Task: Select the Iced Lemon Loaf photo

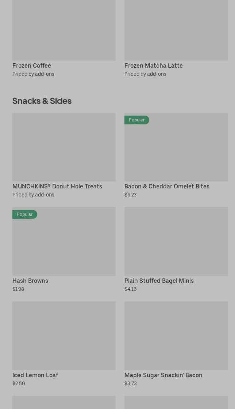Action: 64,336
